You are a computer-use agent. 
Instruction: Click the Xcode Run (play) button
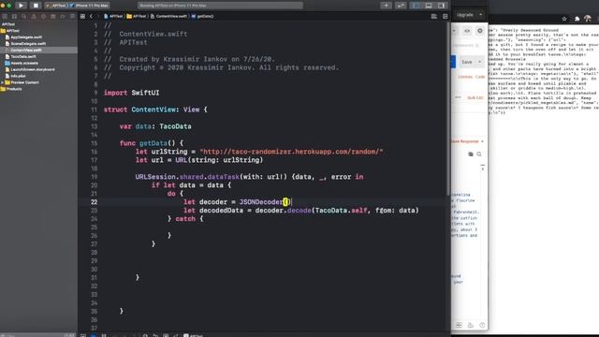tap(21, 6)
